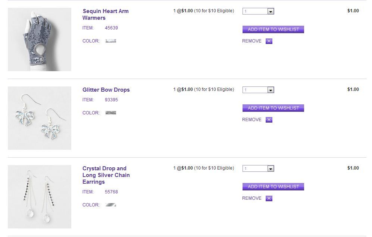Click REMOVE text for Sequin Heart Arm Warmers
This screenshot has width=372, height=237.
[x=252, y=41]
